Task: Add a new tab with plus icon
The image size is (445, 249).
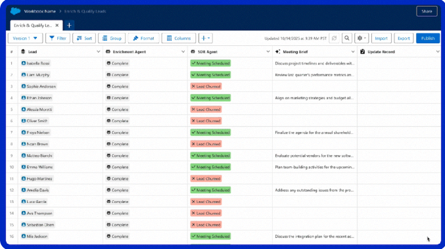Action: [69, 25]
